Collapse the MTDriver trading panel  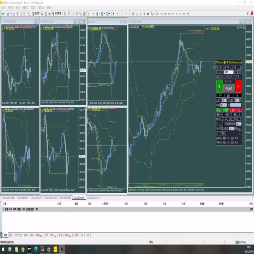pyautogui.click(x=214, y=61)
